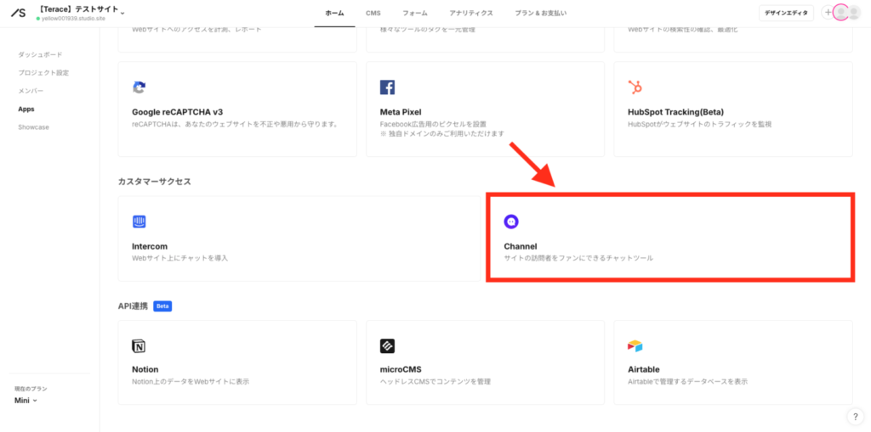Expand the project name dropdown
871x432 pixels.
(x=122, y=13)
